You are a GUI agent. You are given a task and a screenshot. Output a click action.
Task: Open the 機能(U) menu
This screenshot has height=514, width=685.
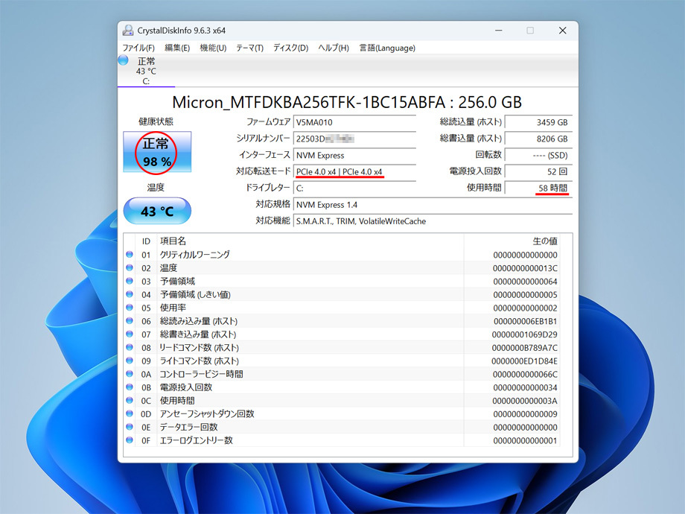[x=213, y=48]
